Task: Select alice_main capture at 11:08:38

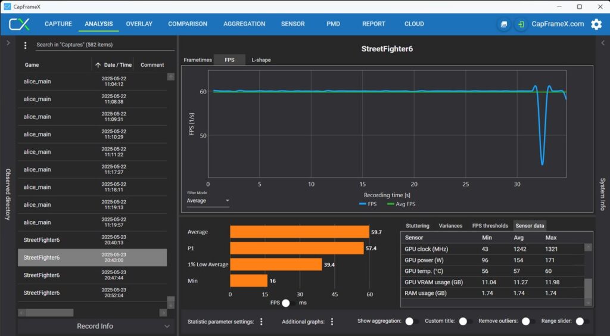Action: pyautogui.click(x=92, y=99)
